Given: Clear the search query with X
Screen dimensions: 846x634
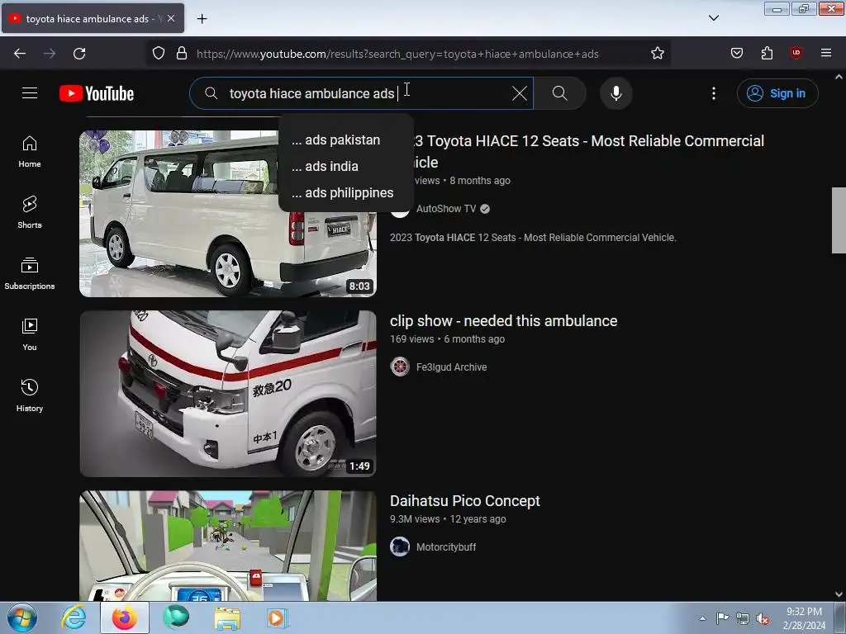Looking at the screenshot, I should 519,93.
